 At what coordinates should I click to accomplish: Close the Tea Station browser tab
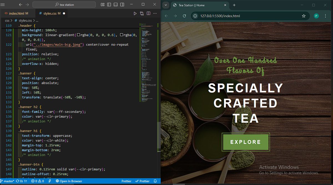(225, 5)
